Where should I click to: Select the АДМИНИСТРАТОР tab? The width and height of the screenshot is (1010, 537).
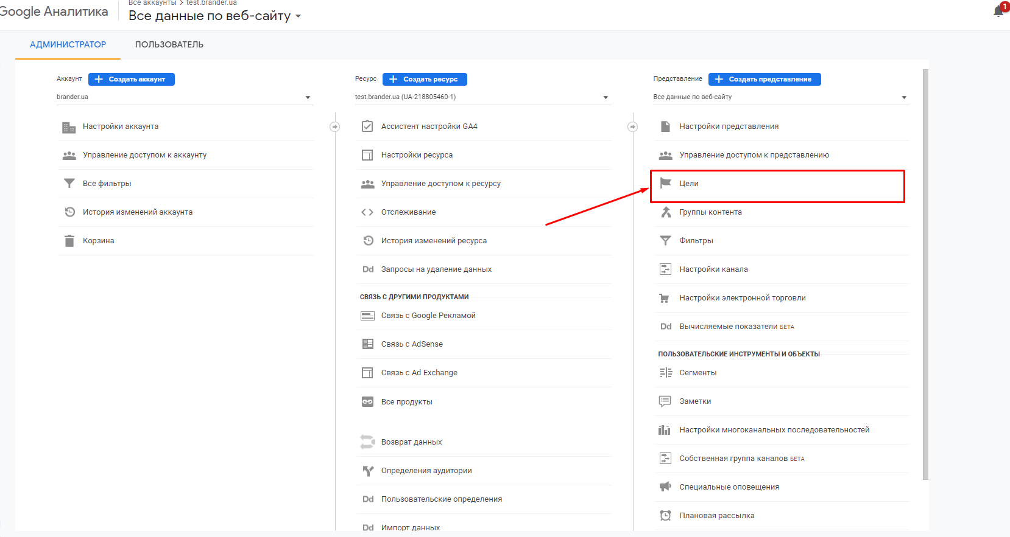coord(68,44)
